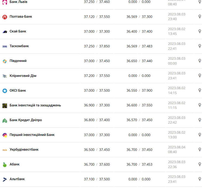Viewport: 202px width, 190px height.
Task: Open the Кліринговий Дім bank link
Action: point(23,76)
